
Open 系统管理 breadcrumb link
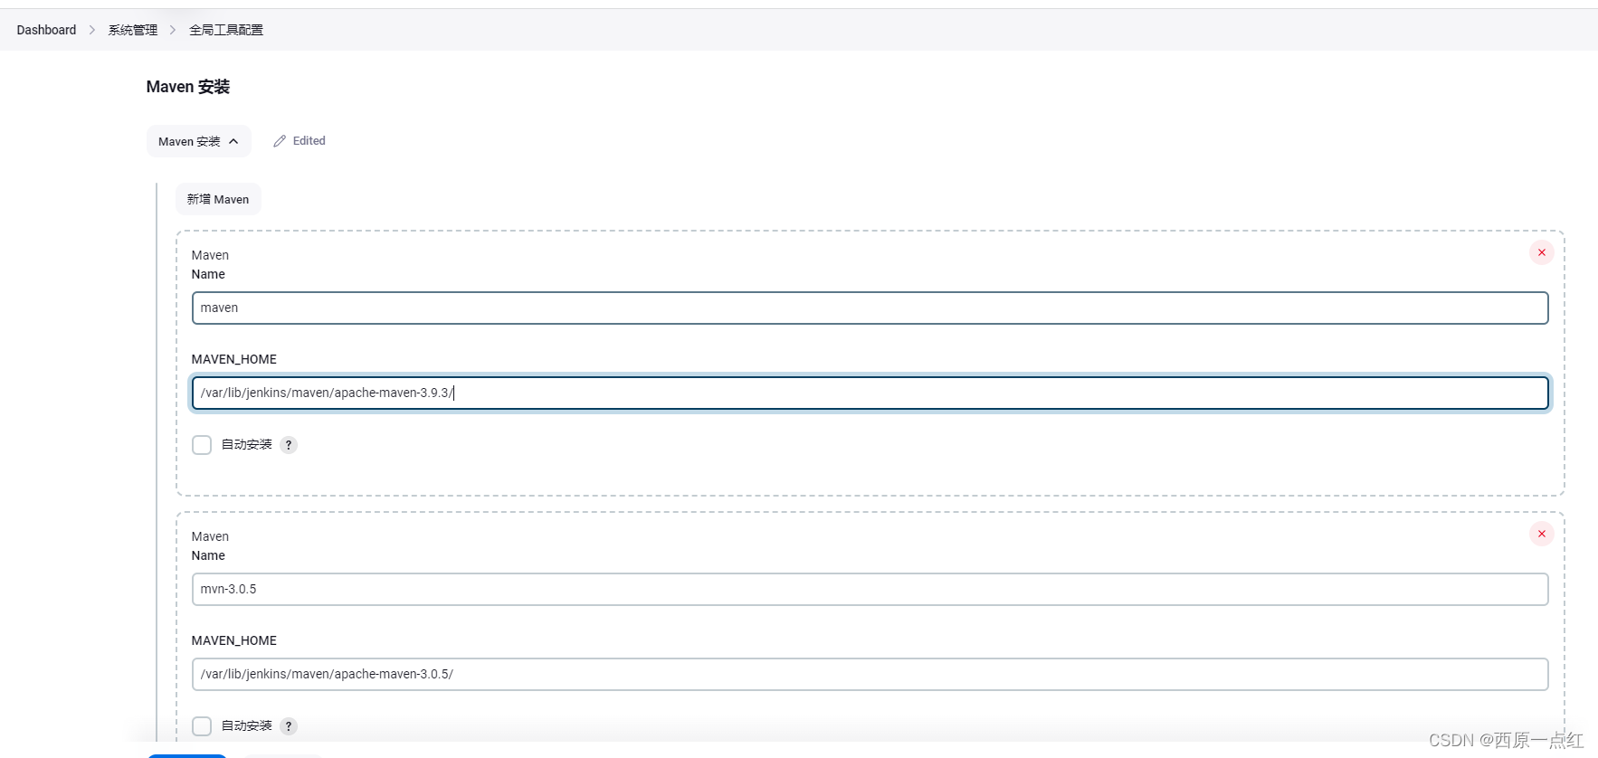[x=132, y=30]
